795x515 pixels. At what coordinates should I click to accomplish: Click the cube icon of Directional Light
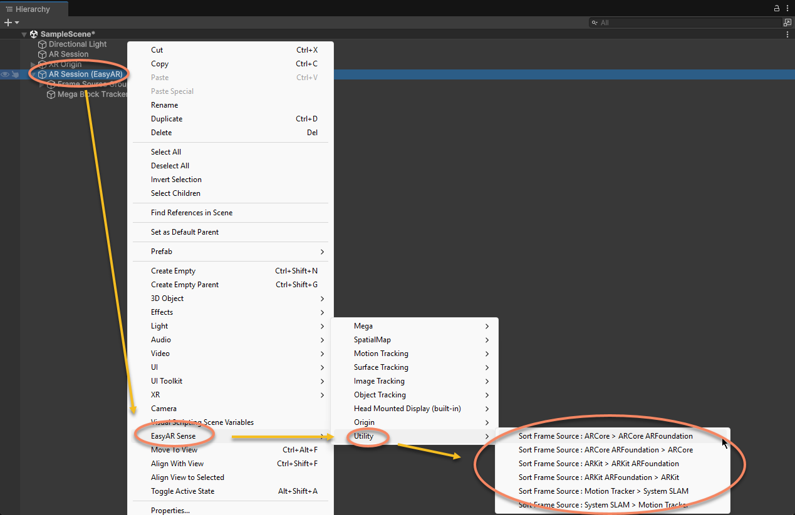tap(43, 44)
